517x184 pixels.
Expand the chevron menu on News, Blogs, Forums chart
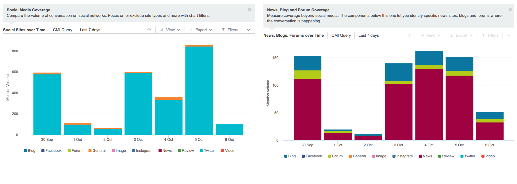(x=509, y=35)
